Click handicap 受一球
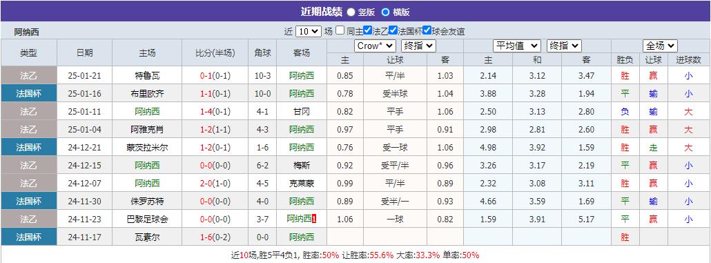The image size is (711, 263). (x=395, y=147)
